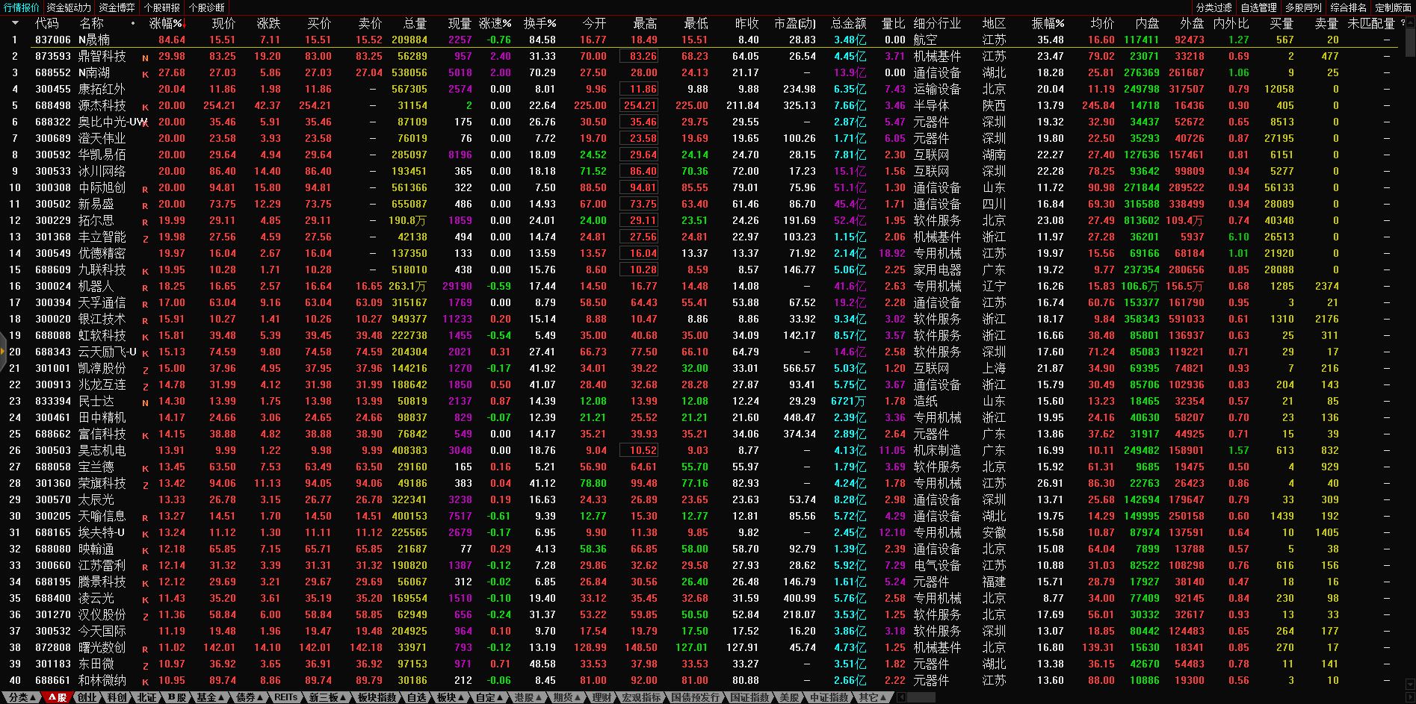Click the N marker next to 鼎智科技

[145, 57]
